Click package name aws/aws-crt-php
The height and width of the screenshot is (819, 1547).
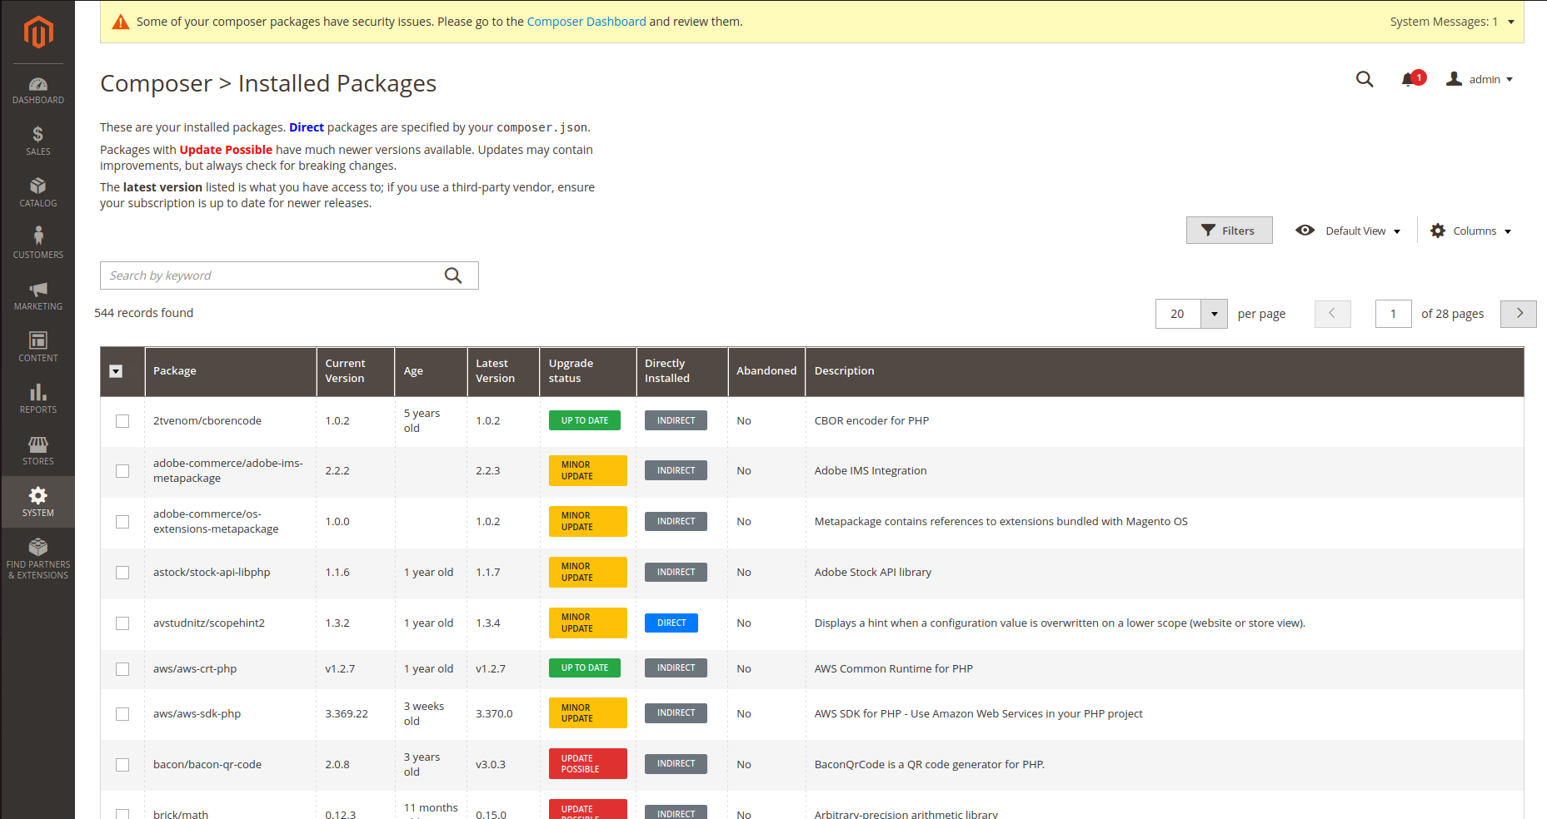195,668
